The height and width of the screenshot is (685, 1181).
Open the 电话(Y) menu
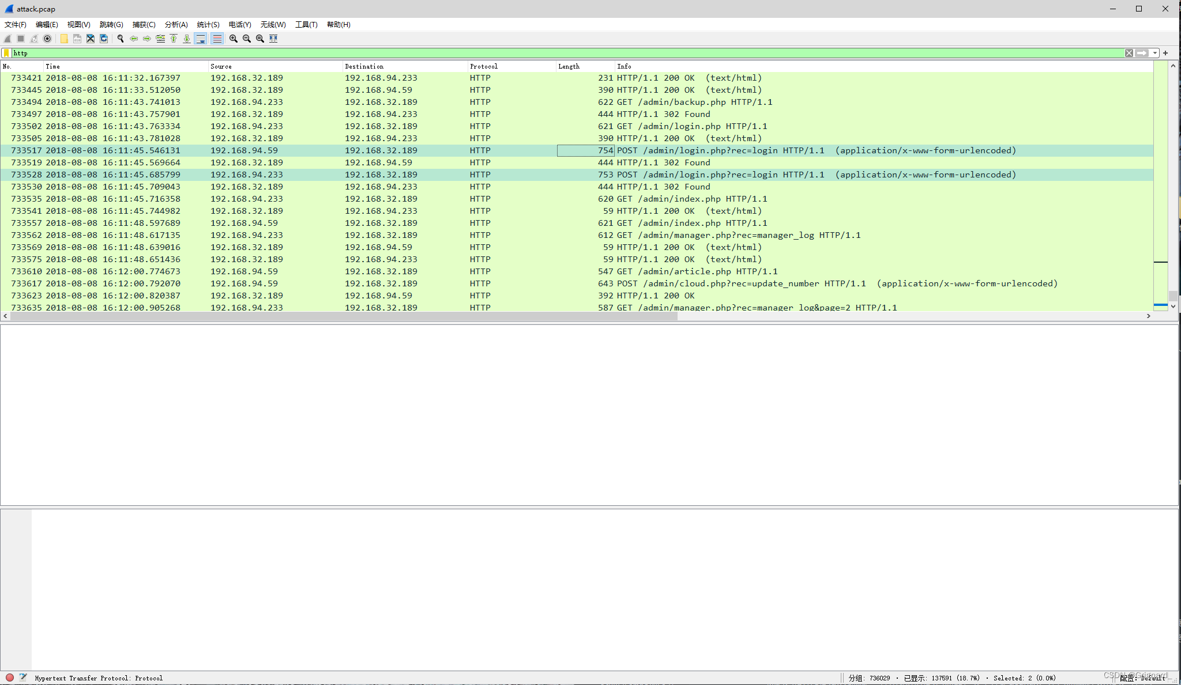pos(240,24)
